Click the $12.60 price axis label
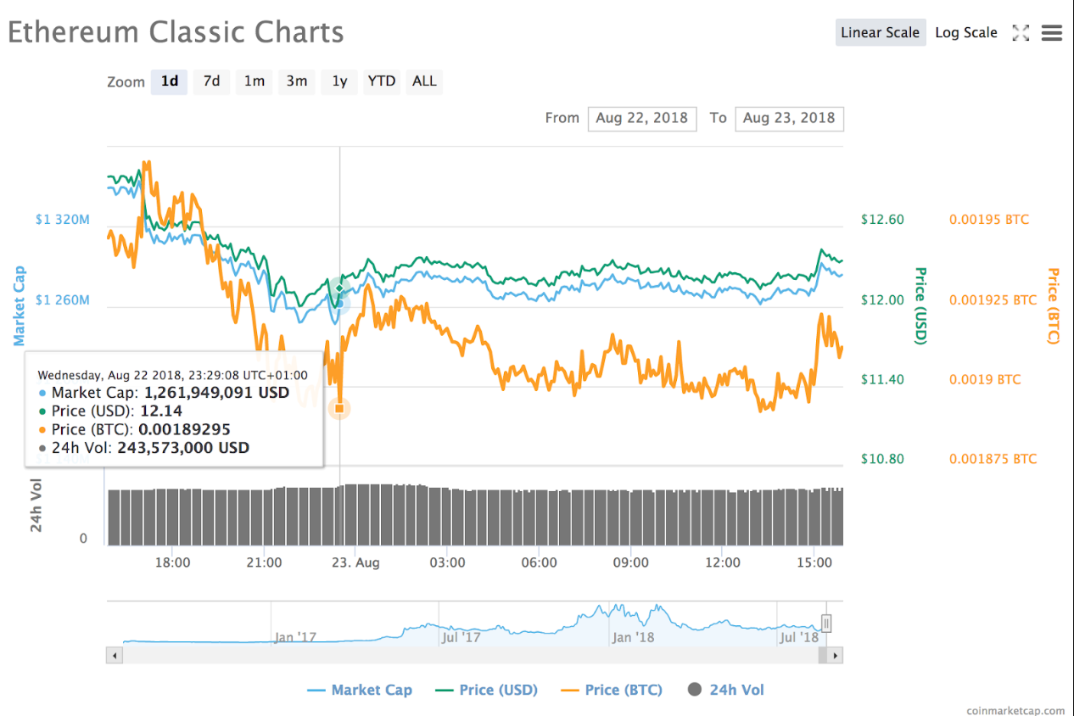This screenshot has height=716, width=1074. pos(882,220)
